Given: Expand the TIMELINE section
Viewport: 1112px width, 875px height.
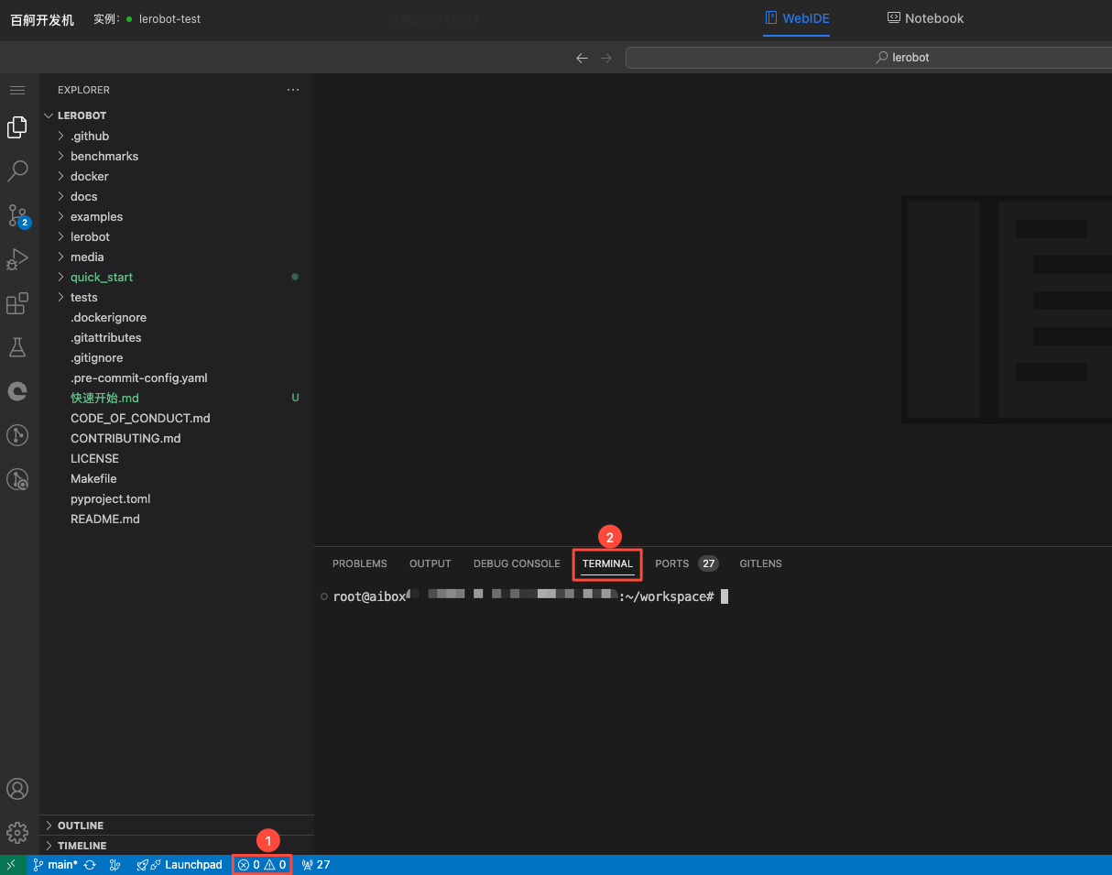Looking at the screenshot, I should click(x=82, y=846).
